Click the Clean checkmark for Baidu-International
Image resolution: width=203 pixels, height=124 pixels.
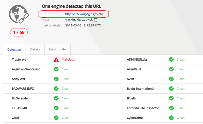172,89
